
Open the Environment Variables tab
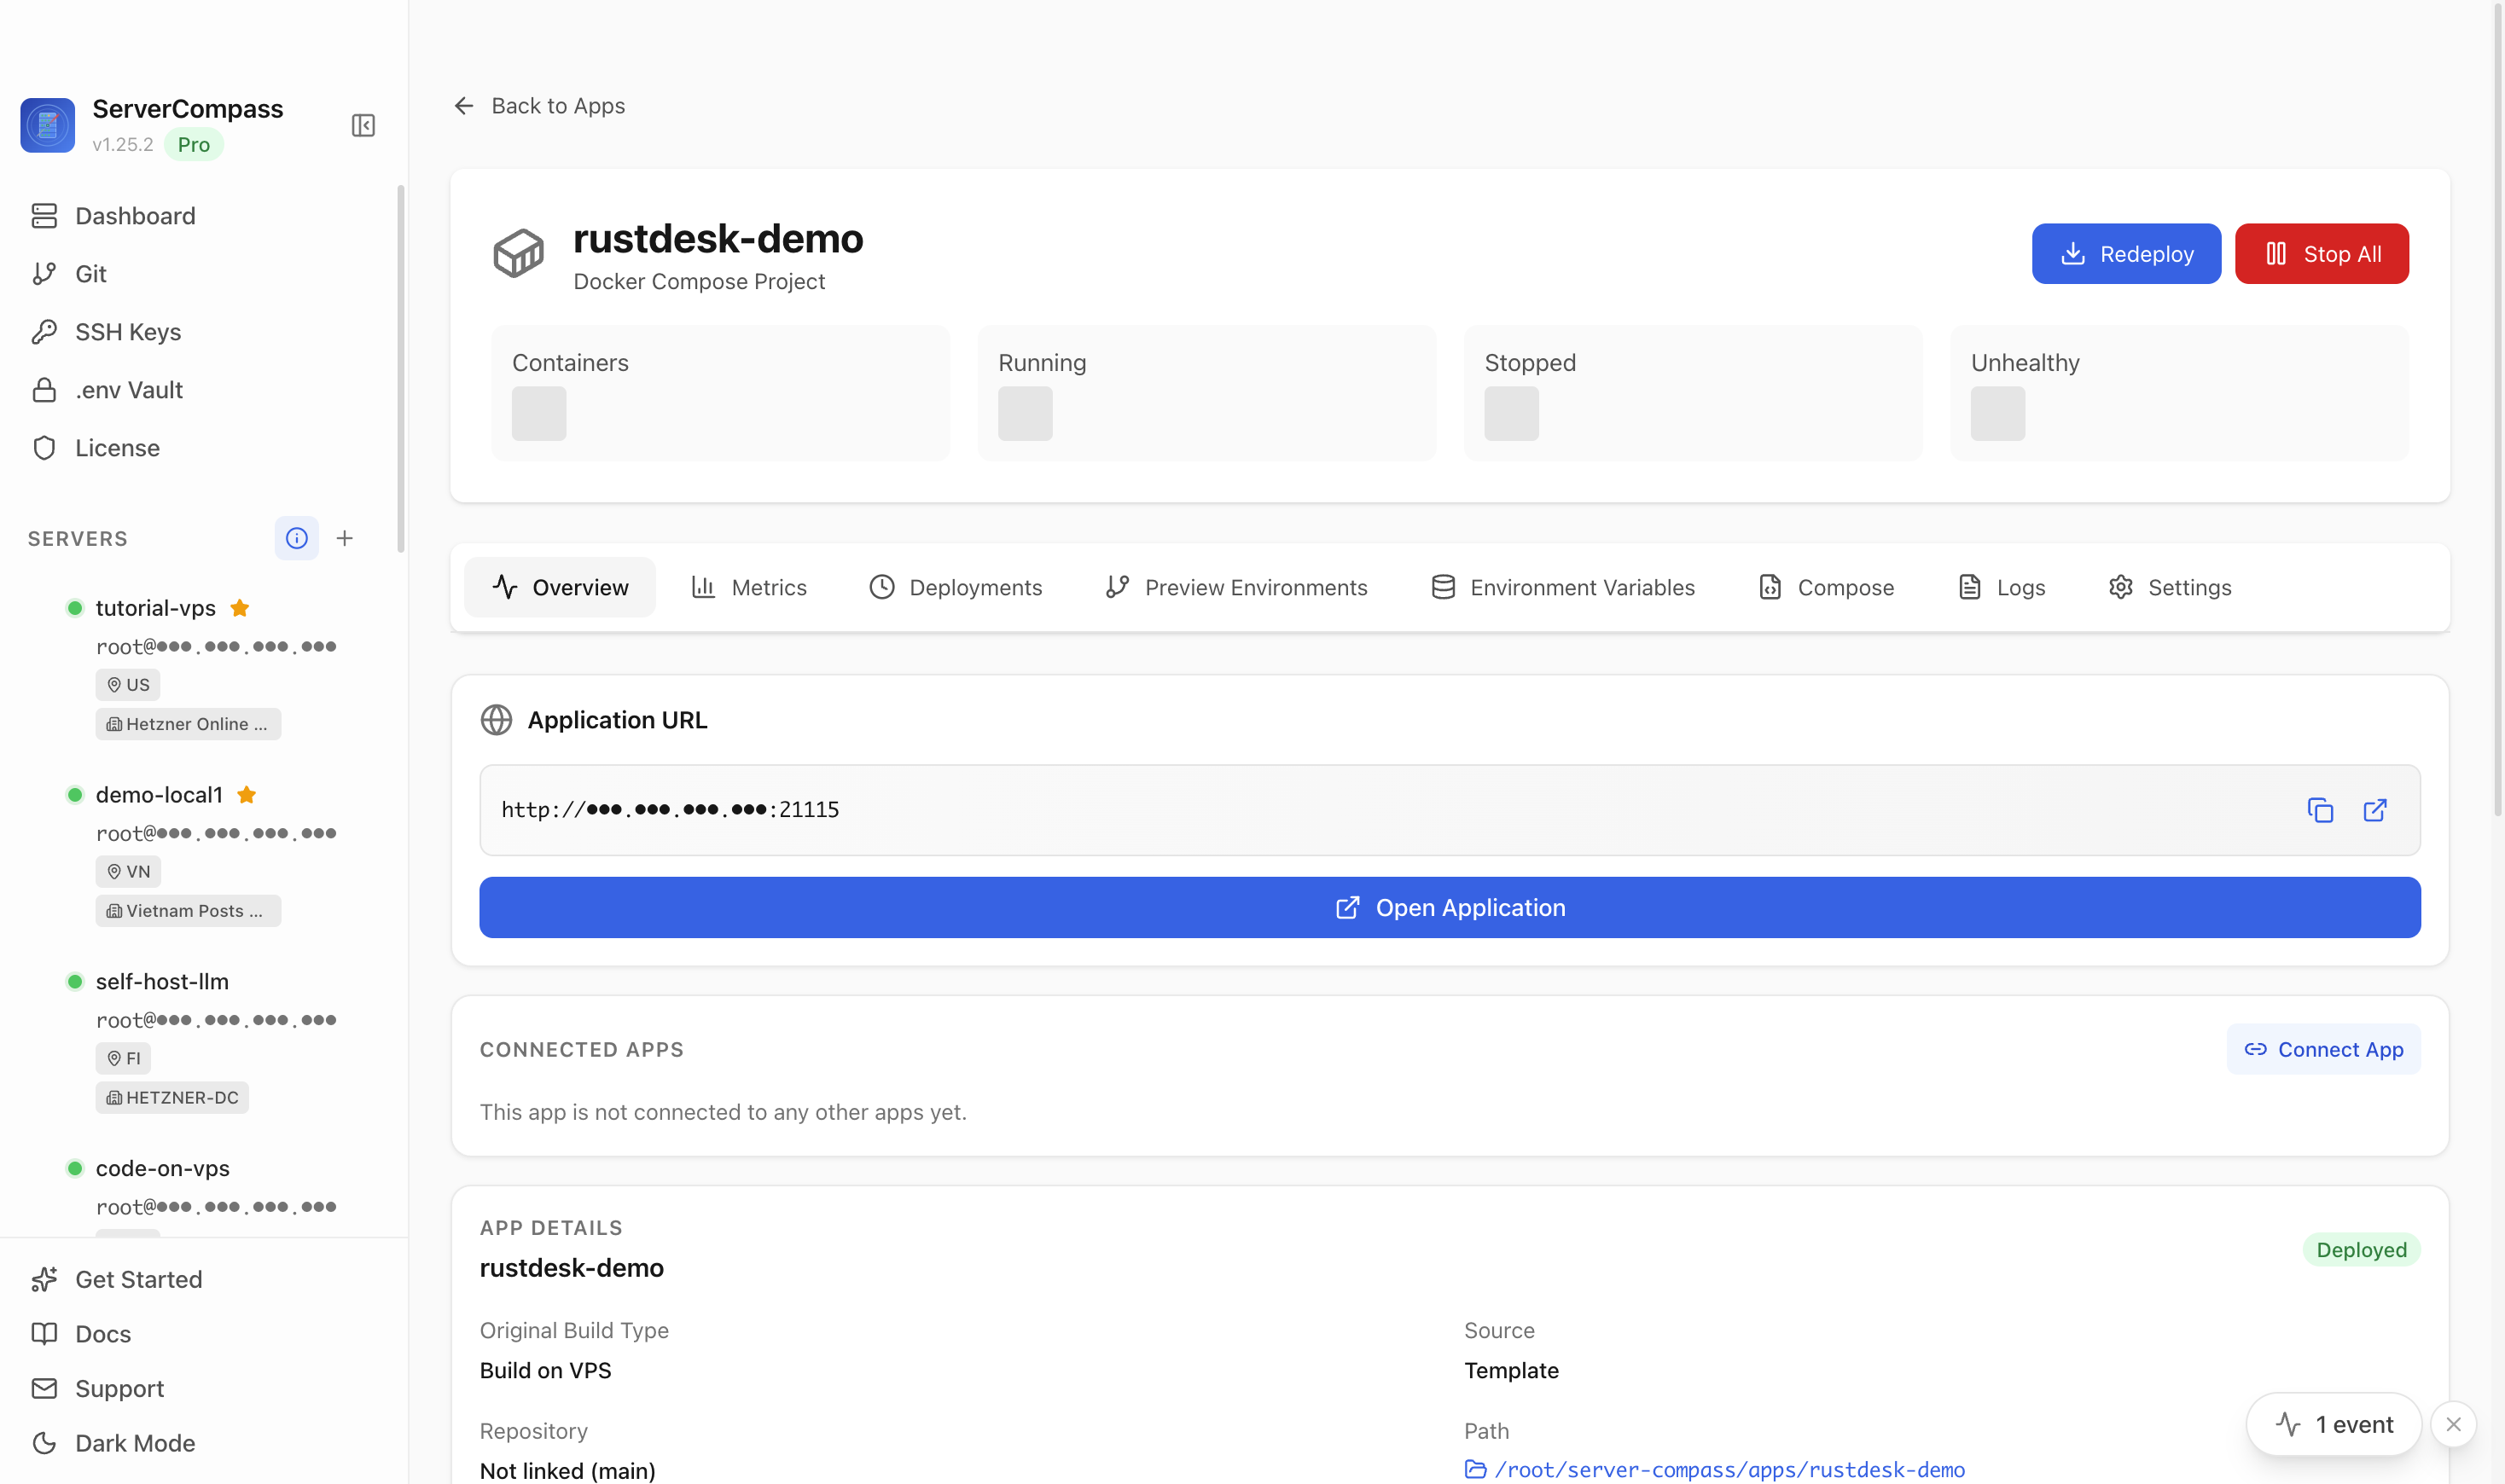click(x=1562, y=587)
